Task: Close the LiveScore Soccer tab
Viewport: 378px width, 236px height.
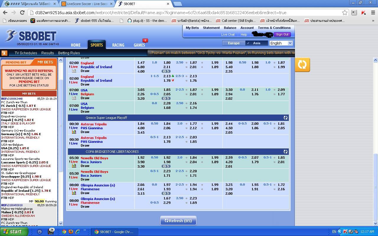Action: click(x=111, y=4)
